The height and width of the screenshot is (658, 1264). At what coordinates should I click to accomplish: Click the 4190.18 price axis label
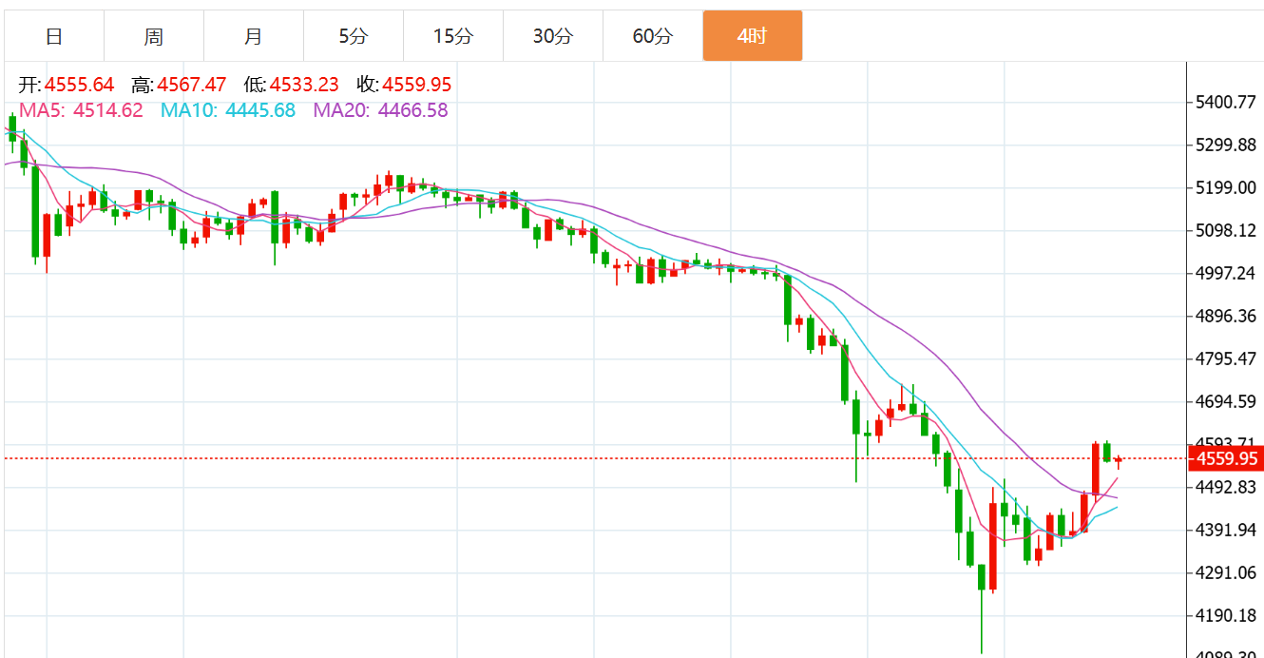(1227, 615)
